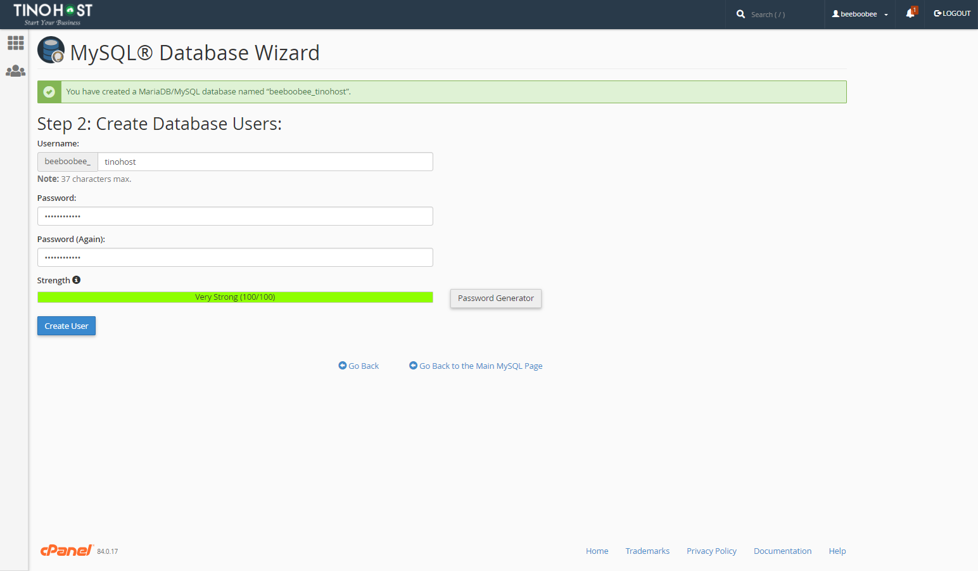978x571 pixels.
Task: Click the cPanel logo in footer
Action: point(67,550)
